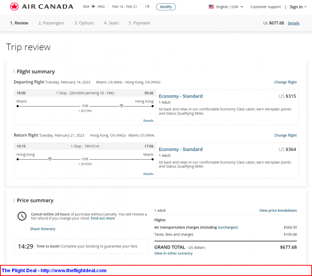
Task: Click the airplane icon between MIA and HKG
Action: coord(93,7)
